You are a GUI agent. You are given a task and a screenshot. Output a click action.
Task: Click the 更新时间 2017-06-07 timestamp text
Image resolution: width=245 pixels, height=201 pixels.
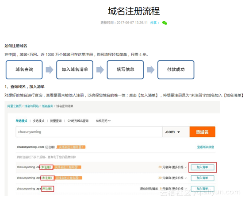click(124, 23)
